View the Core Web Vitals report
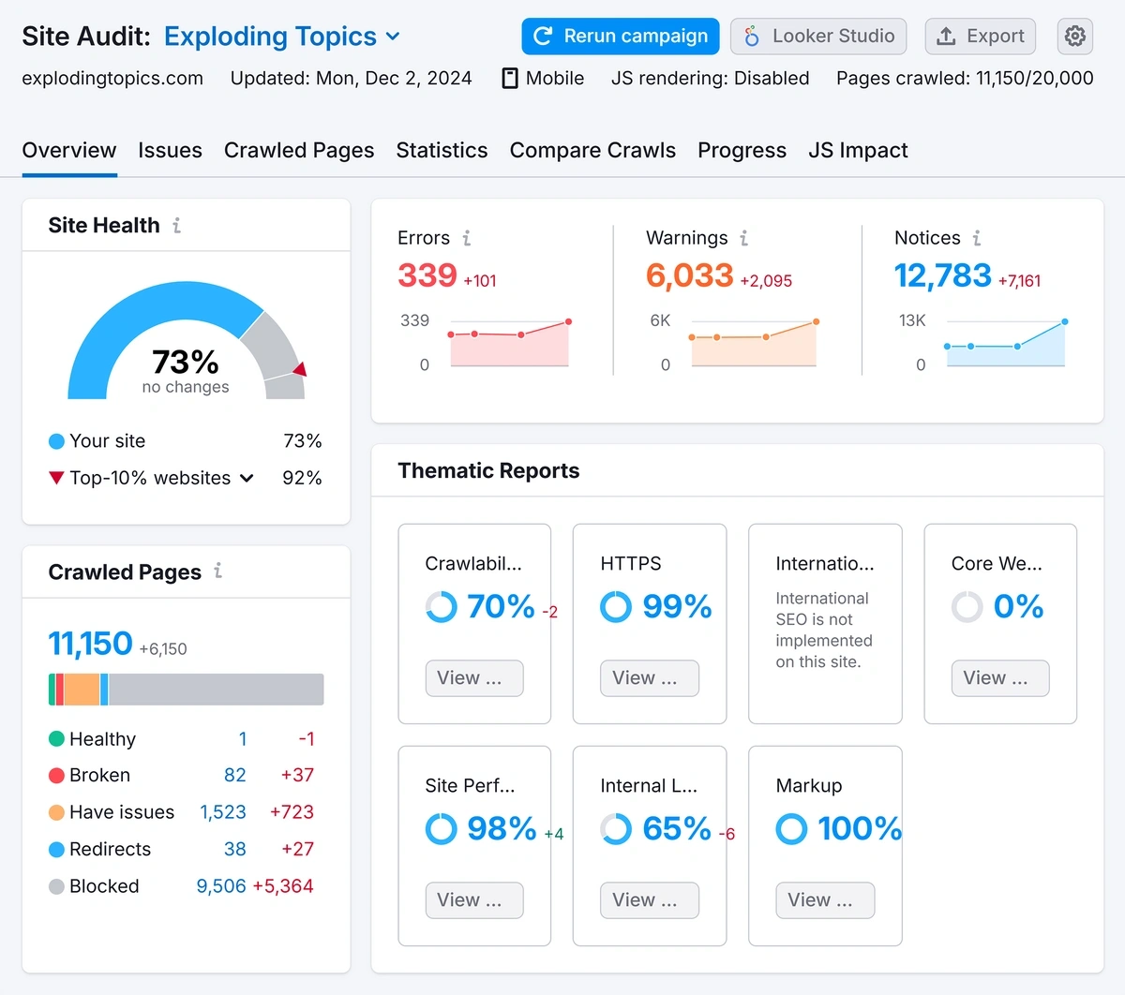 [x=1000, y=677]
